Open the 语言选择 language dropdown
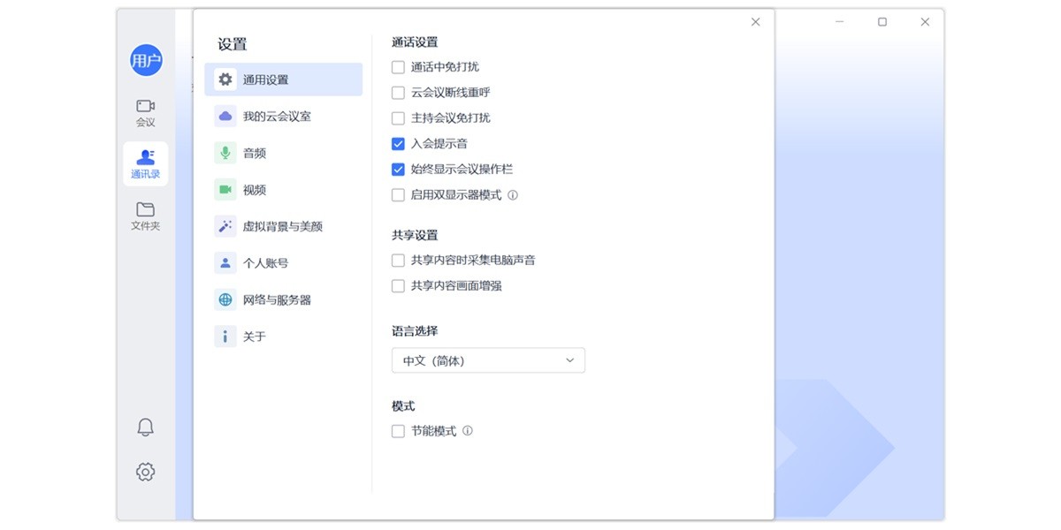This screenshot has height=530, width=1061. 487,360
